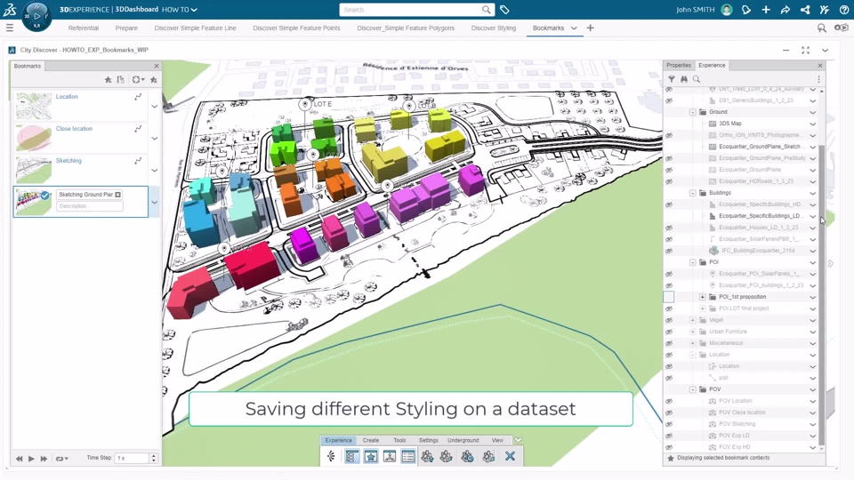Click the plus add icon in the header
Screen dimensions: 854x480
(x=766, y=10)
